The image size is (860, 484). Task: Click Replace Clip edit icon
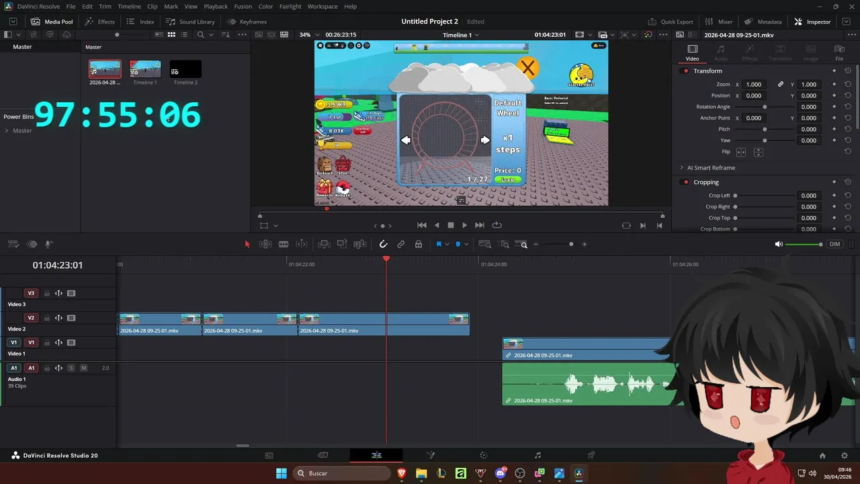[360, 244]
